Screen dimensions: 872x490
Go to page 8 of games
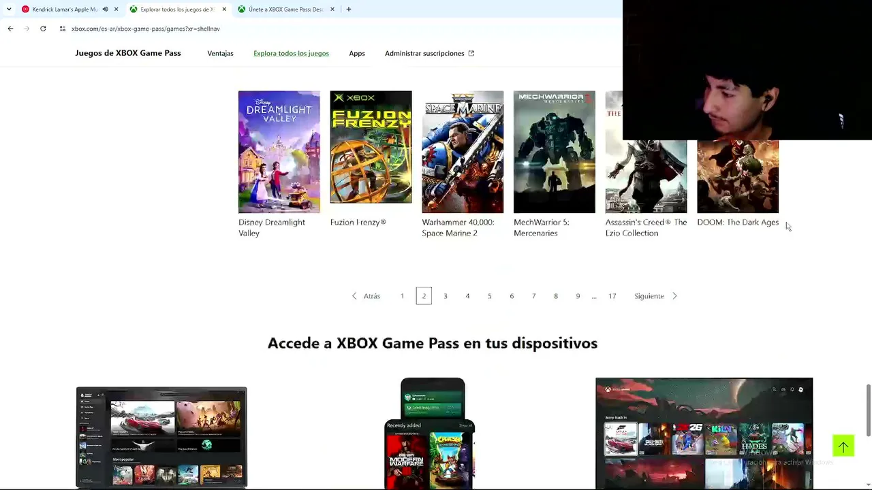pos(556,296)
